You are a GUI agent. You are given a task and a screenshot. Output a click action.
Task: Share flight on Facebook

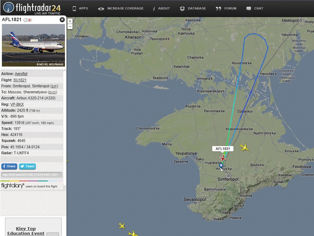coord(9,166)
